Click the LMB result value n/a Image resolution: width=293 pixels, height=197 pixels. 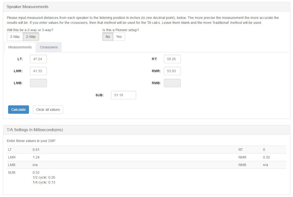click(x=35, y=165)
